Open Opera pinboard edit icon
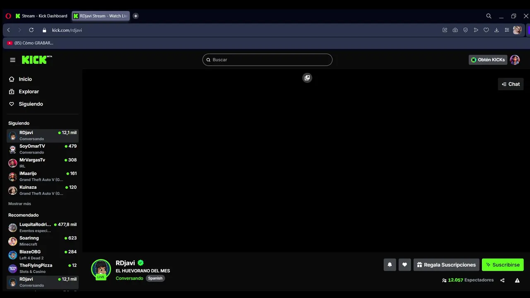Screen dimensions: 530x298 (x=445, y=30)
